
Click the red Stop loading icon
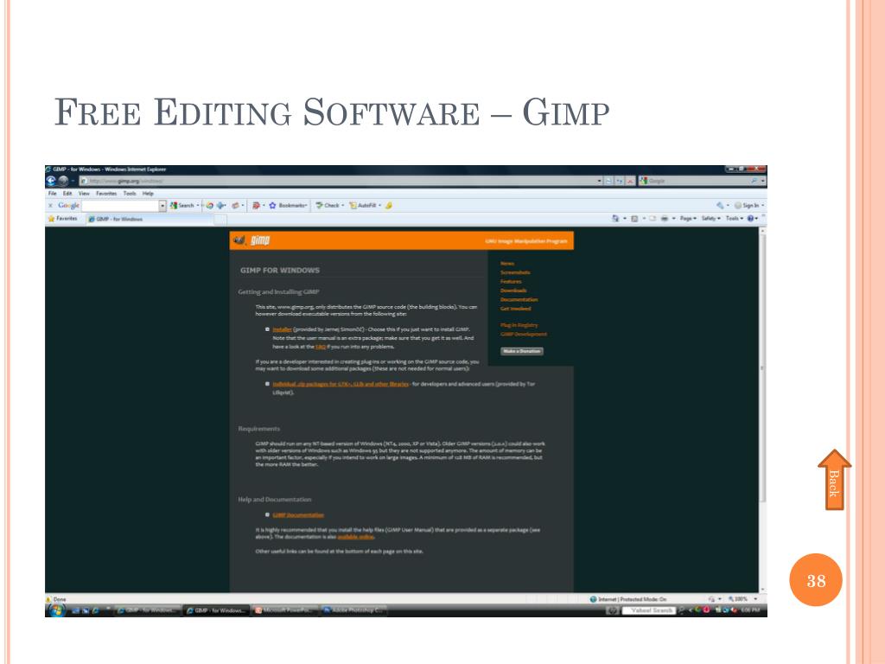click(630, 181)
